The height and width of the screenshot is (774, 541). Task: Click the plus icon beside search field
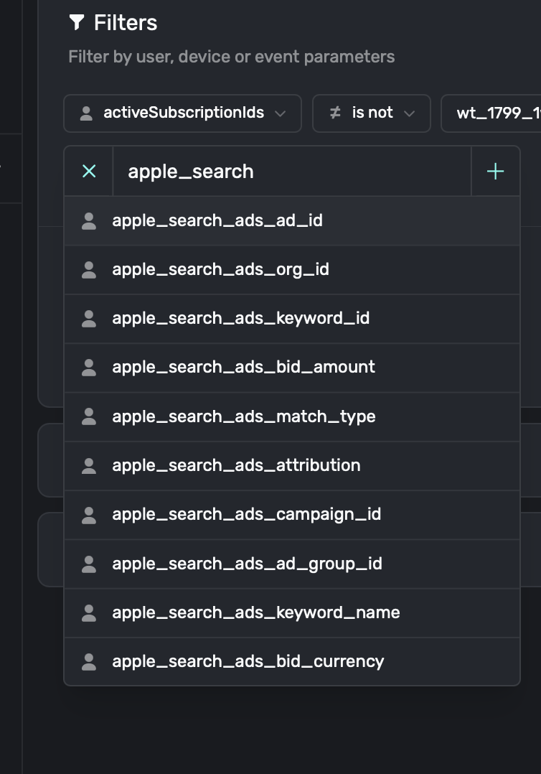(x=495, y=172)
